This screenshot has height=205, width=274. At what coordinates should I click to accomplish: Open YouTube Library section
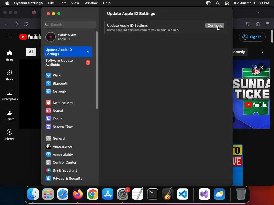coord(9,115)
